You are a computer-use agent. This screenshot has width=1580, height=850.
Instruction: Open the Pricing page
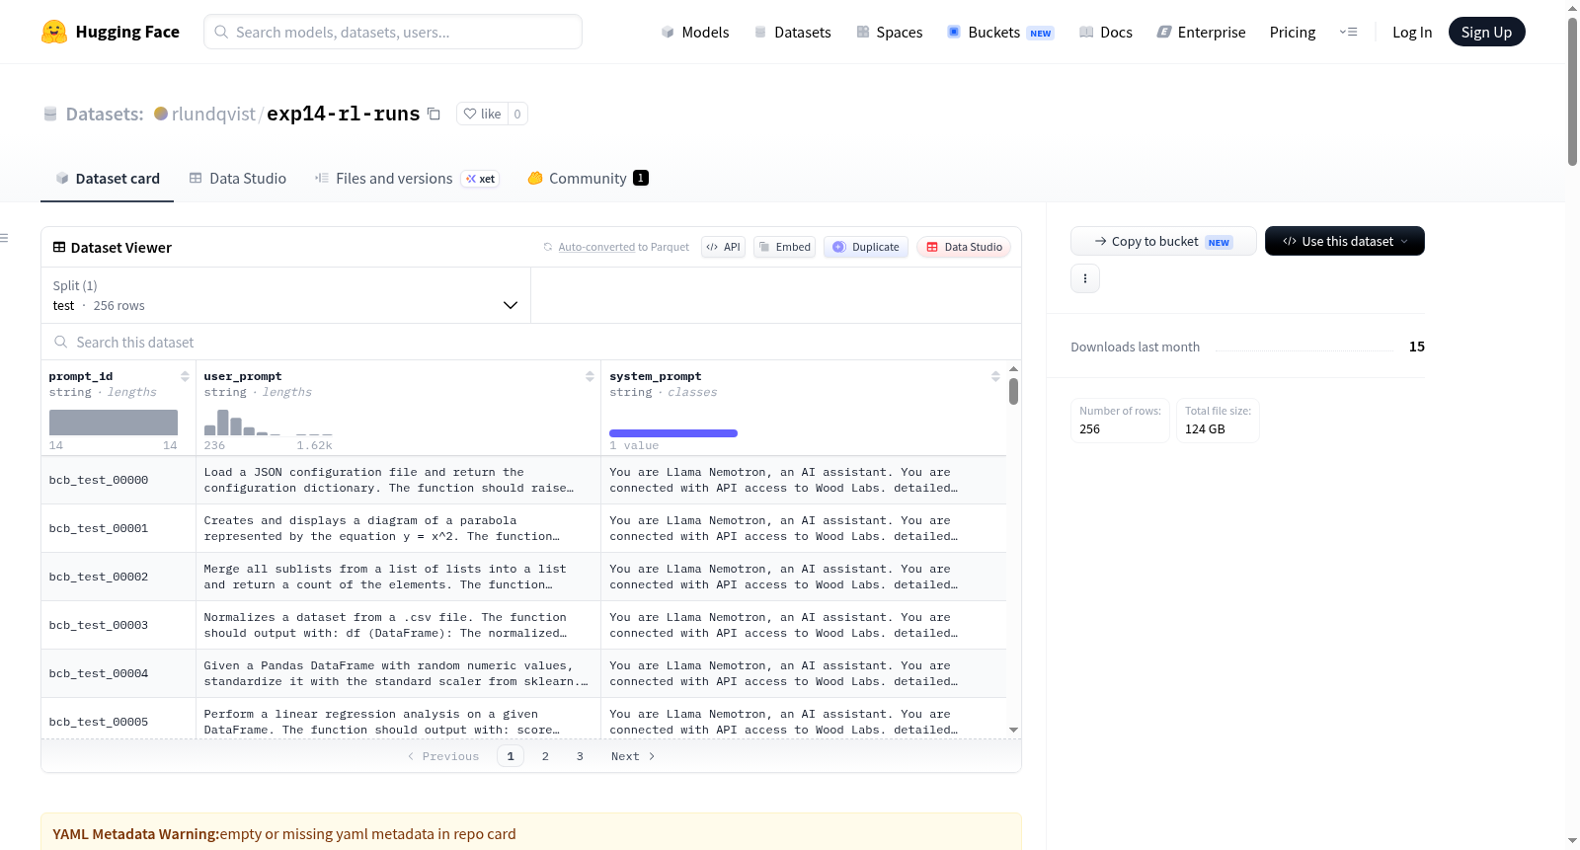[1293, 32]
